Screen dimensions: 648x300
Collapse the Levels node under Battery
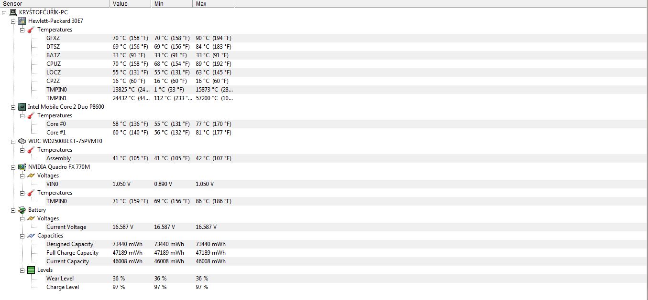22,270
